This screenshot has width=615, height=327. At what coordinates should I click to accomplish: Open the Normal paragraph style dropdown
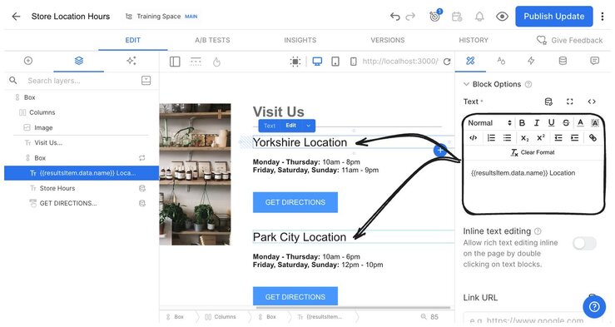(x=489, y=122)
